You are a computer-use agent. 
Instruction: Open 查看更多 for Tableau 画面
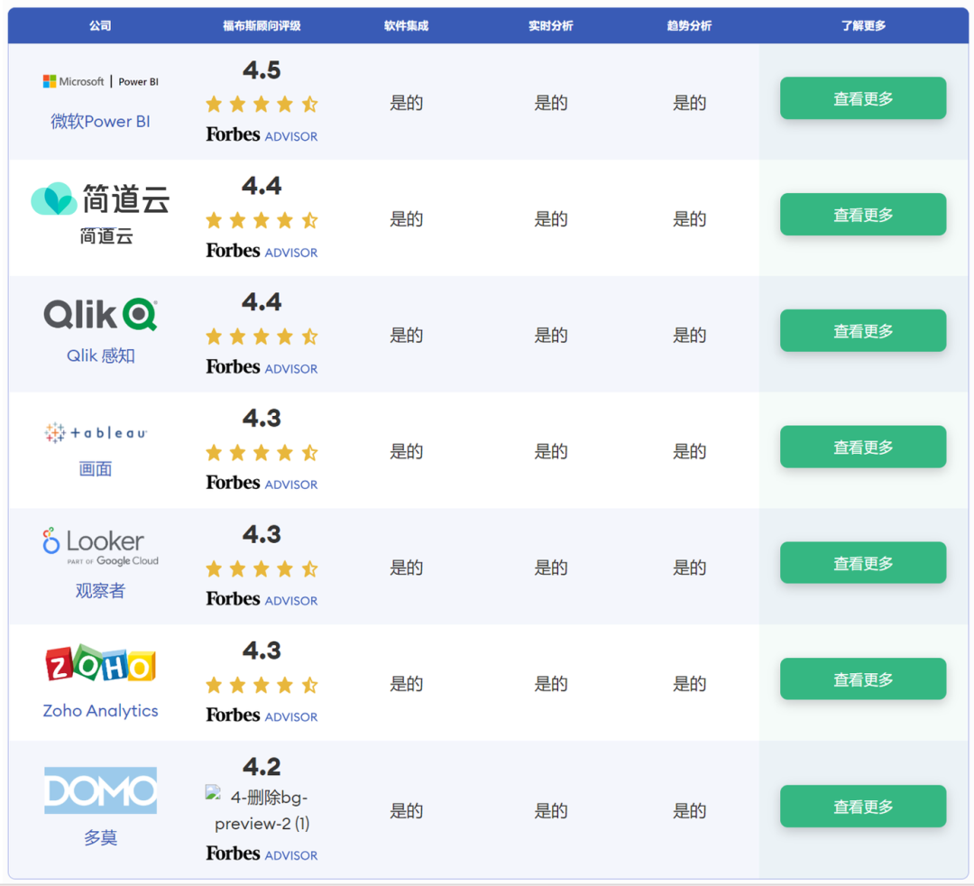point(863,447)
